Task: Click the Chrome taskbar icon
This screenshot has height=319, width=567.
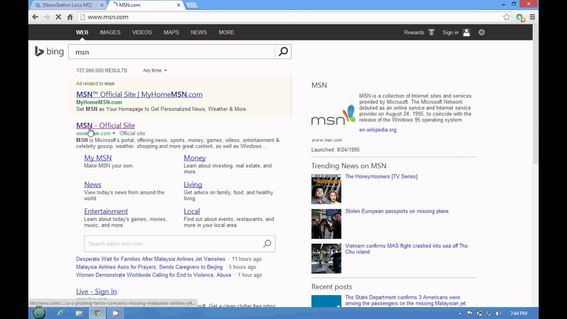Action: coord(97,313)
